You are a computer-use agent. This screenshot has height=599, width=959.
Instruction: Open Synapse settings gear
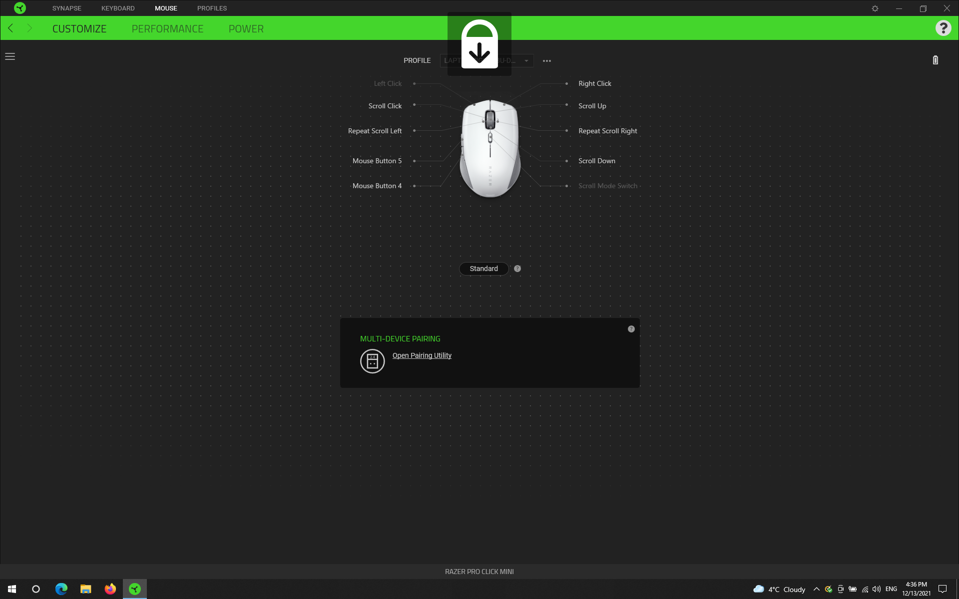[x=875, y=8]
